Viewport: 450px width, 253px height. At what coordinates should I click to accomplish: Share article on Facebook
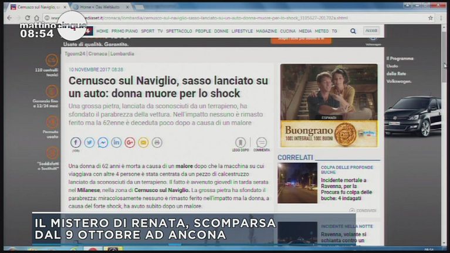(76, 142)
